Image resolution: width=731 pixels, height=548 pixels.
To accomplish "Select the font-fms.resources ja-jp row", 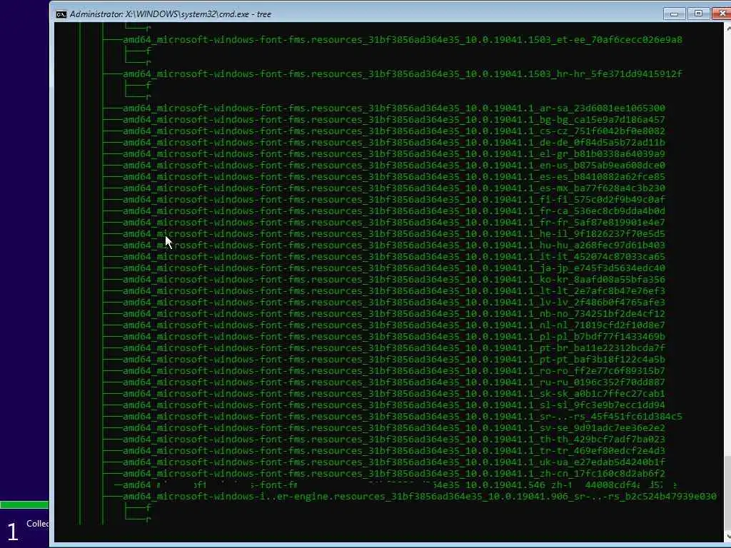I will coord(394,268).
